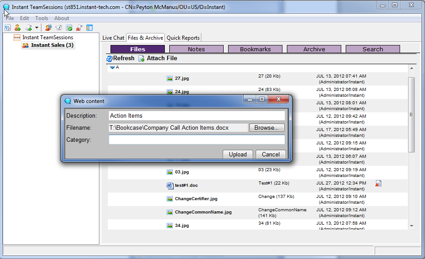Open the Notes sub-tab

196,49
